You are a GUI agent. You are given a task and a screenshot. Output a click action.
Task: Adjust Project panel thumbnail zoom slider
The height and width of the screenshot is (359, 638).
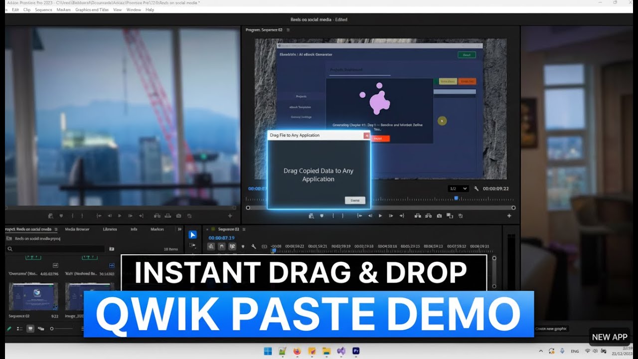51,329
